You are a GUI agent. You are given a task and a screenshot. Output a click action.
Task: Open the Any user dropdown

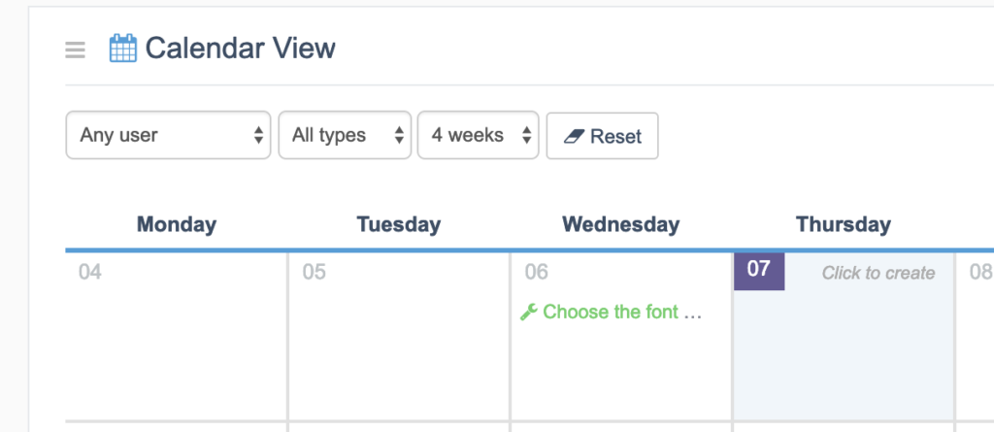169,135
